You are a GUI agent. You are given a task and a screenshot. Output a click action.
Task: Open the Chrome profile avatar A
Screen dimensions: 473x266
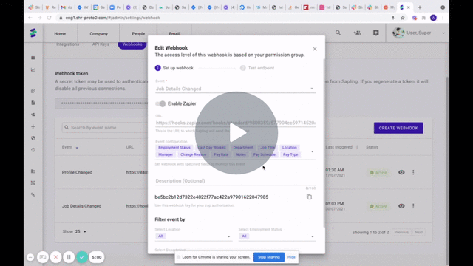pos(433,18)
